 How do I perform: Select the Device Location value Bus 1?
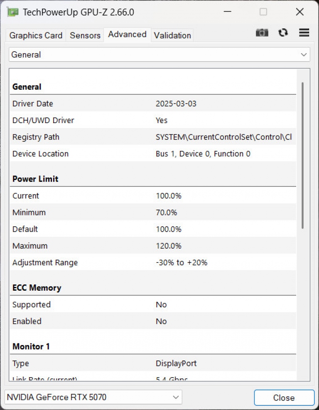tap(203, 154)
